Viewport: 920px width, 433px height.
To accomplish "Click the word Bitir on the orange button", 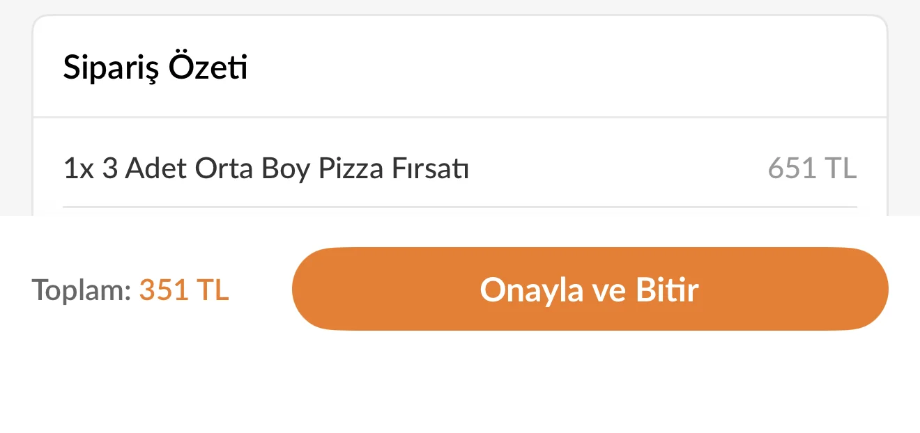I will coord(667,290).
